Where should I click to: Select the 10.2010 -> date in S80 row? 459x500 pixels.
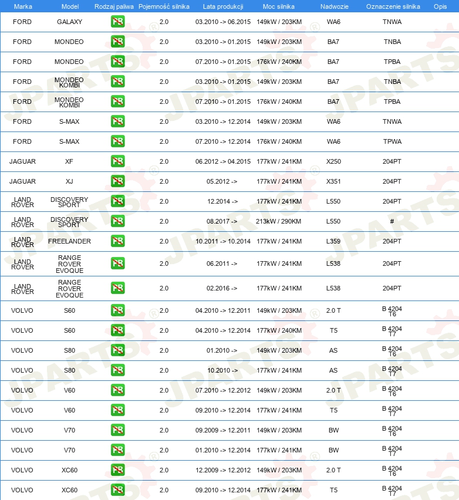(x=222, y=370)
